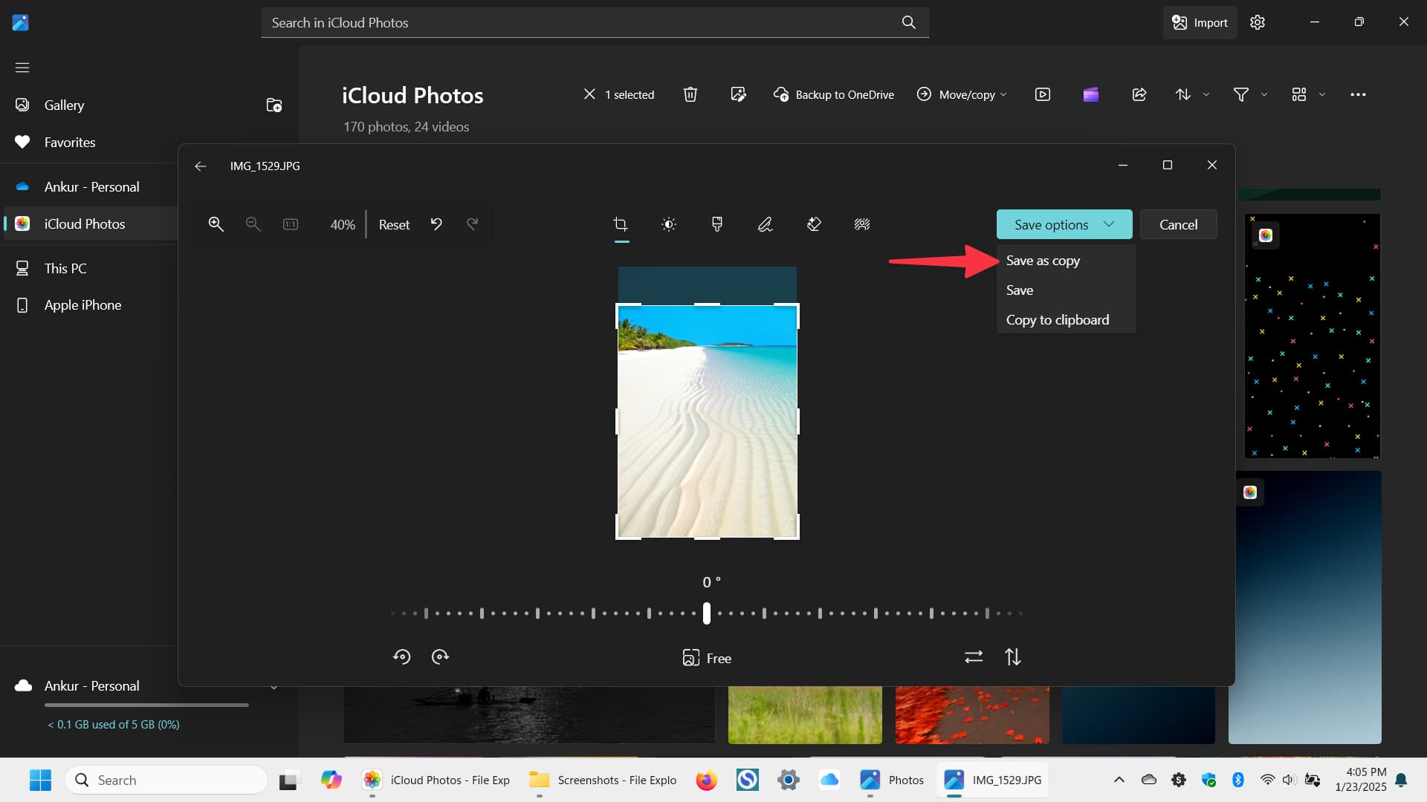Screen dimensions: 1427x802
Task: Click the Search in iCloud Photos field
Action: pyautogui.click(x=595, y=22)
